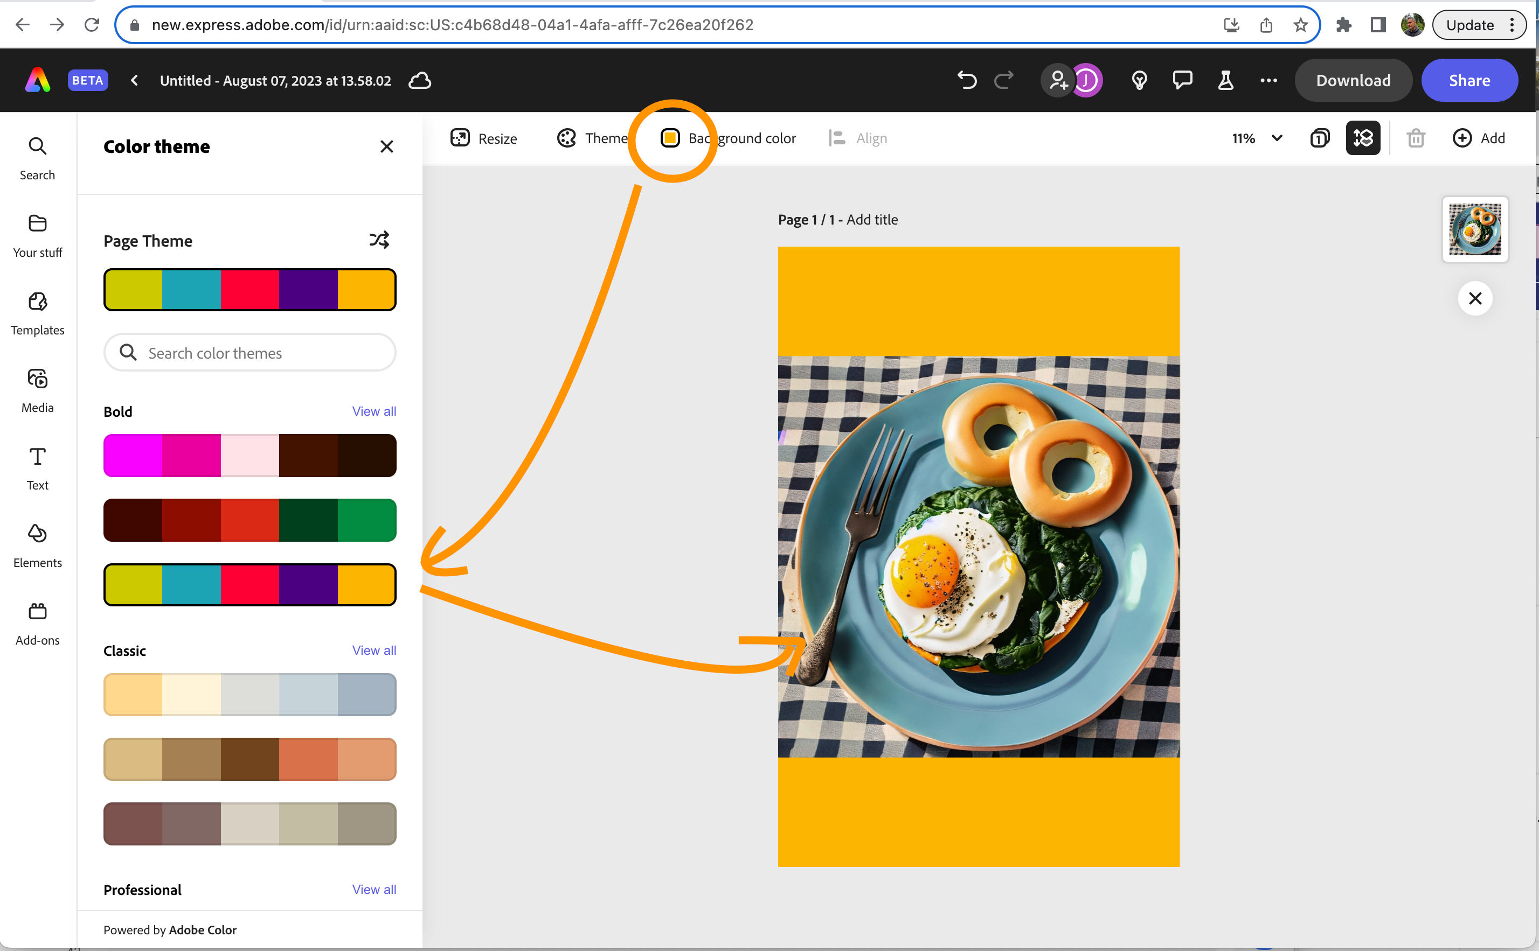Click the Search color themes field
Image resolution: width=1539 pixels, height=951 pixels.
(250, 353)
